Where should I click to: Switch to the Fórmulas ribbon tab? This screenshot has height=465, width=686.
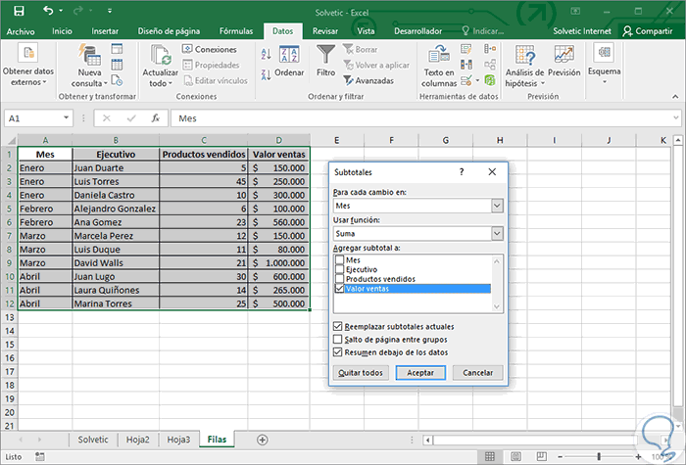click(238, 31)
